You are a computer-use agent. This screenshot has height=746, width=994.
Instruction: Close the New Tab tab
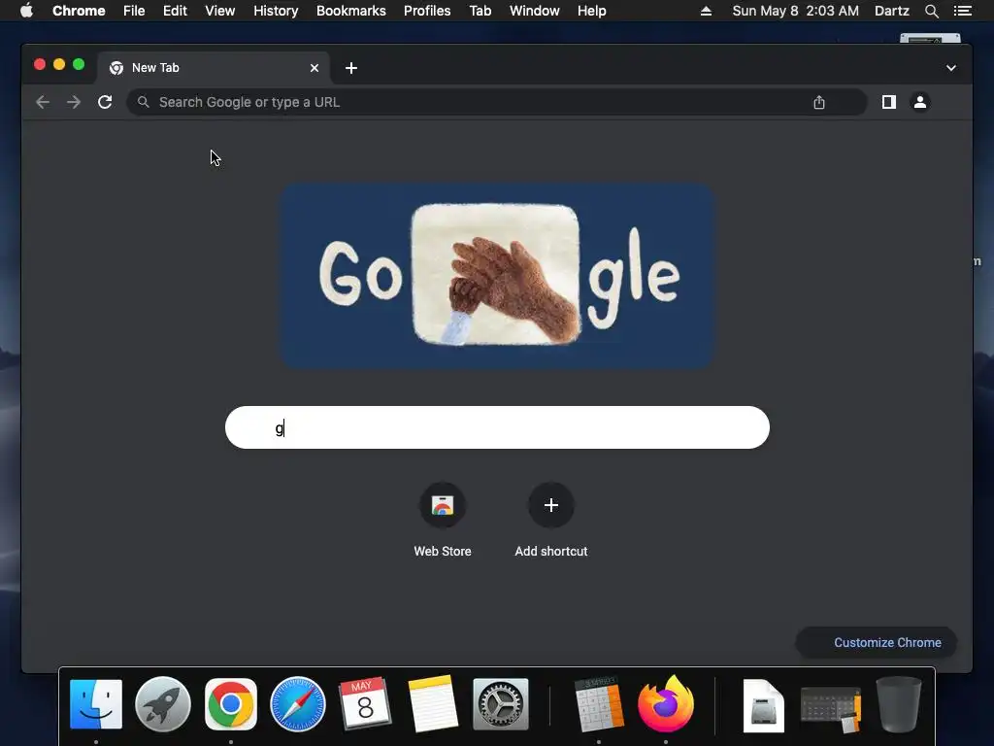[x=315, y=68]
